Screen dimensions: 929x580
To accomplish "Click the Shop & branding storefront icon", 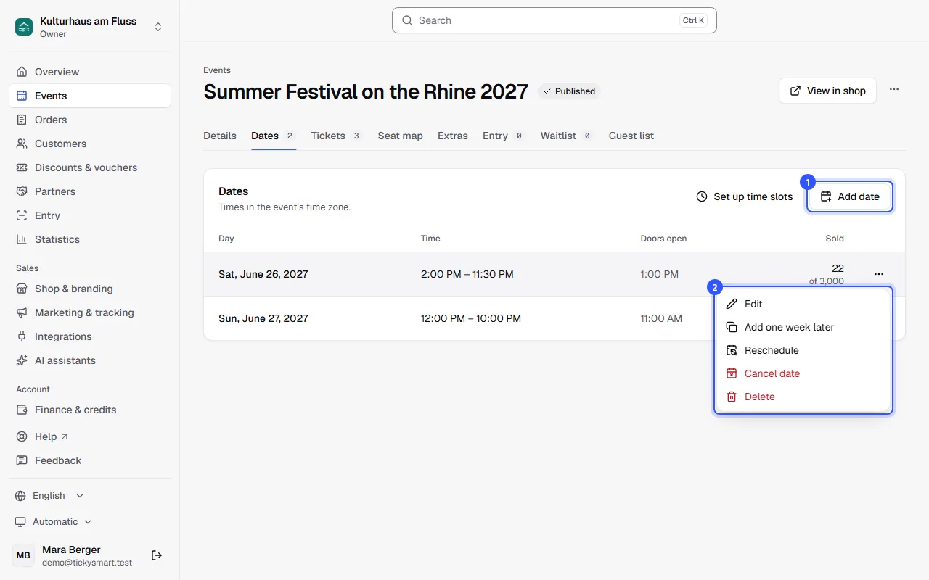I will point(22,289).
